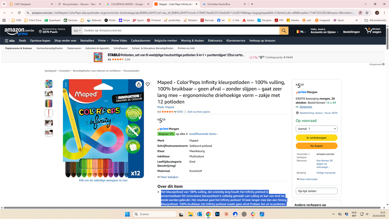Show hidden system tray icons

click(333, 214)
